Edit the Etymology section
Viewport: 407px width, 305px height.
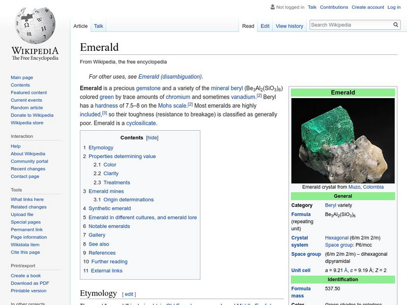(x=129, y=294)
